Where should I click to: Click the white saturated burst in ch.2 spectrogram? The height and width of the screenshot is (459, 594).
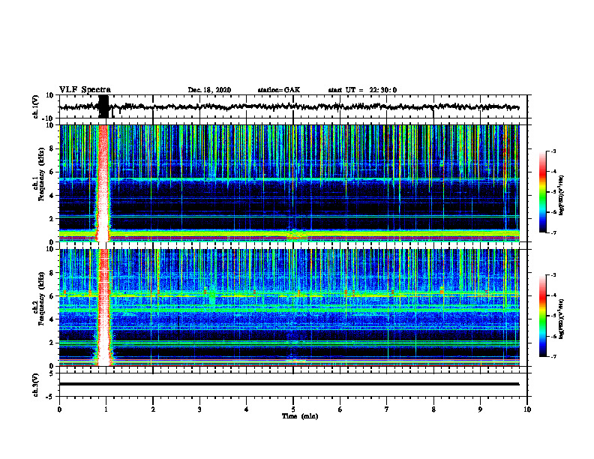tap(103, 307)
